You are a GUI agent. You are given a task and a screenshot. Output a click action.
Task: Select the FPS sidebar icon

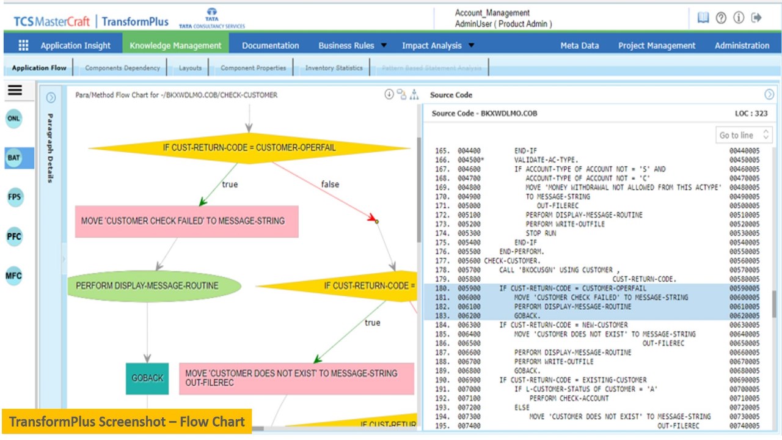coord(13,197)
